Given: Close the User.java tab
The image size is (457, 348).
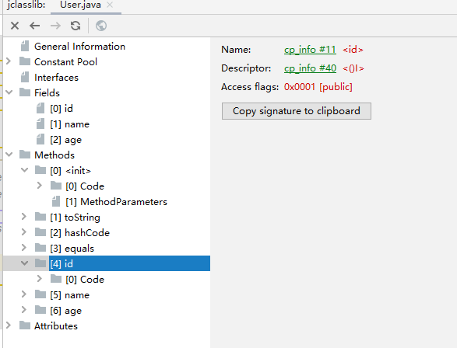Looking at the screenshot, I should tap(110, 5).
